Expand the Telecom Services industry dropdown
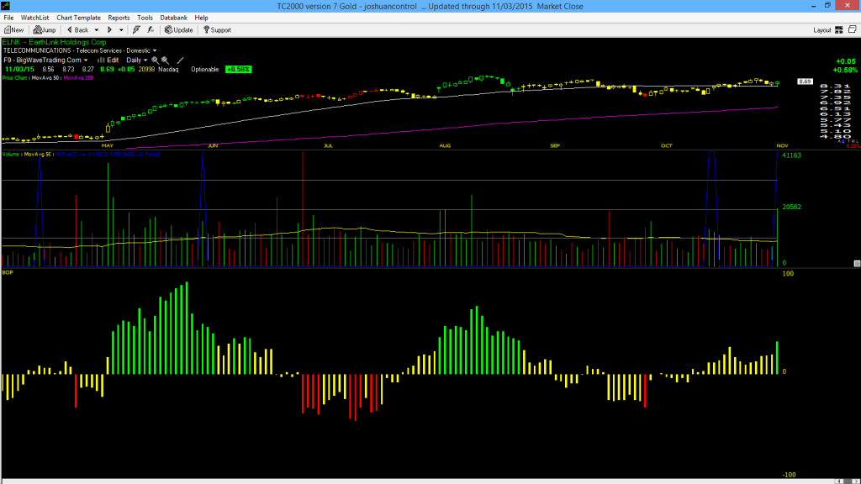This screenshot has width=861, height=484. [155, 50]
